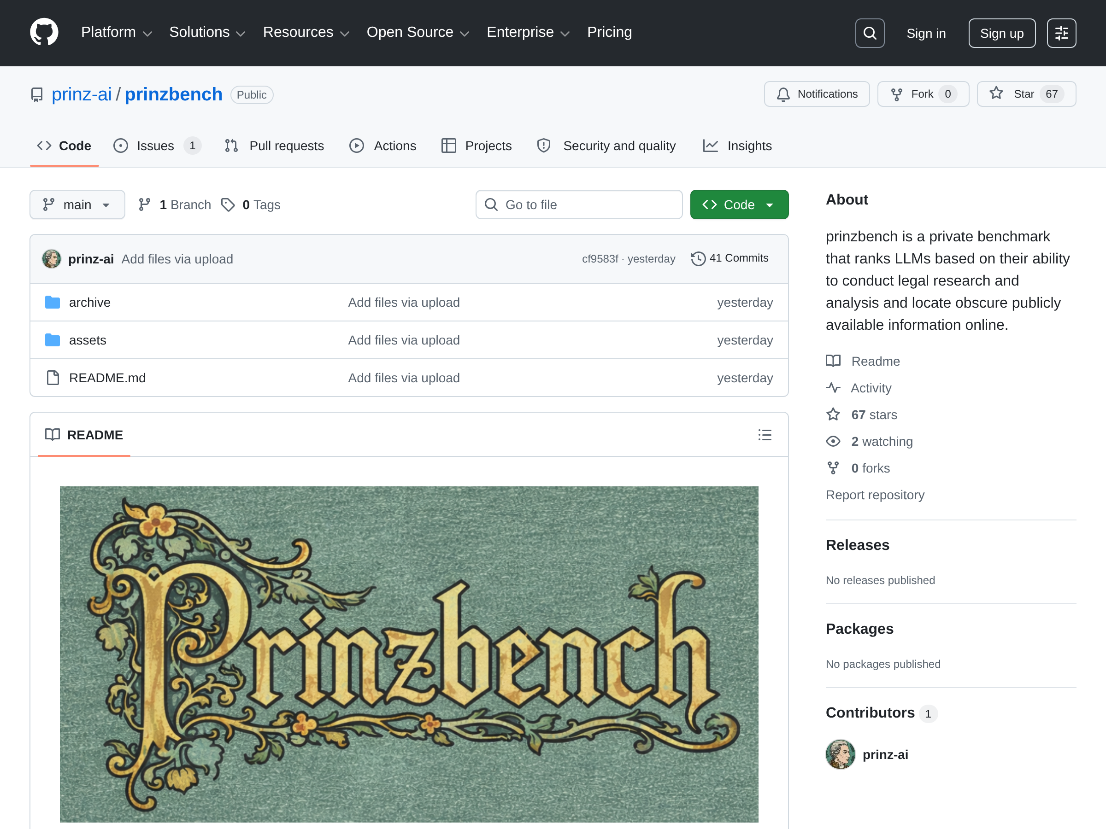
Task: Star the prinzbench repository
Action: (x=1026, y=94)
